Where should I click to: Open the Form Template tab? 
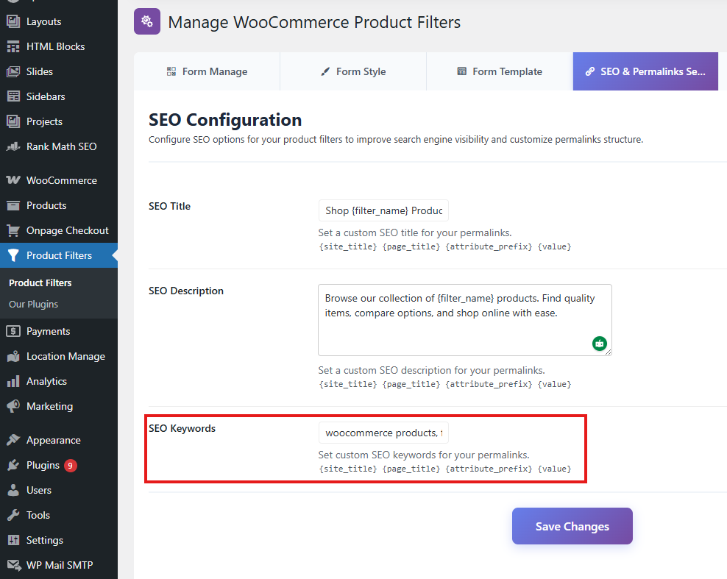click(x=500, y=71)
